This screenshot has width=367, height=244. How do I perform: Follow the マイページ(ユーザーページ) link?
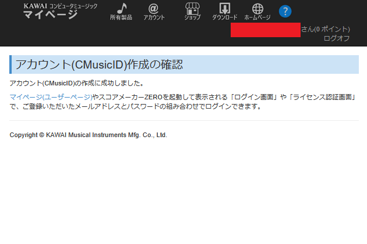tap(51, 97)
